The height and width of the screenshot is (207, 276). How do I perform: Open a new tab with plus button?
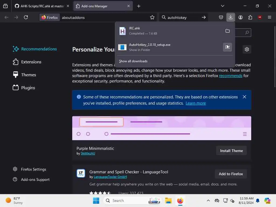point(139,6)
